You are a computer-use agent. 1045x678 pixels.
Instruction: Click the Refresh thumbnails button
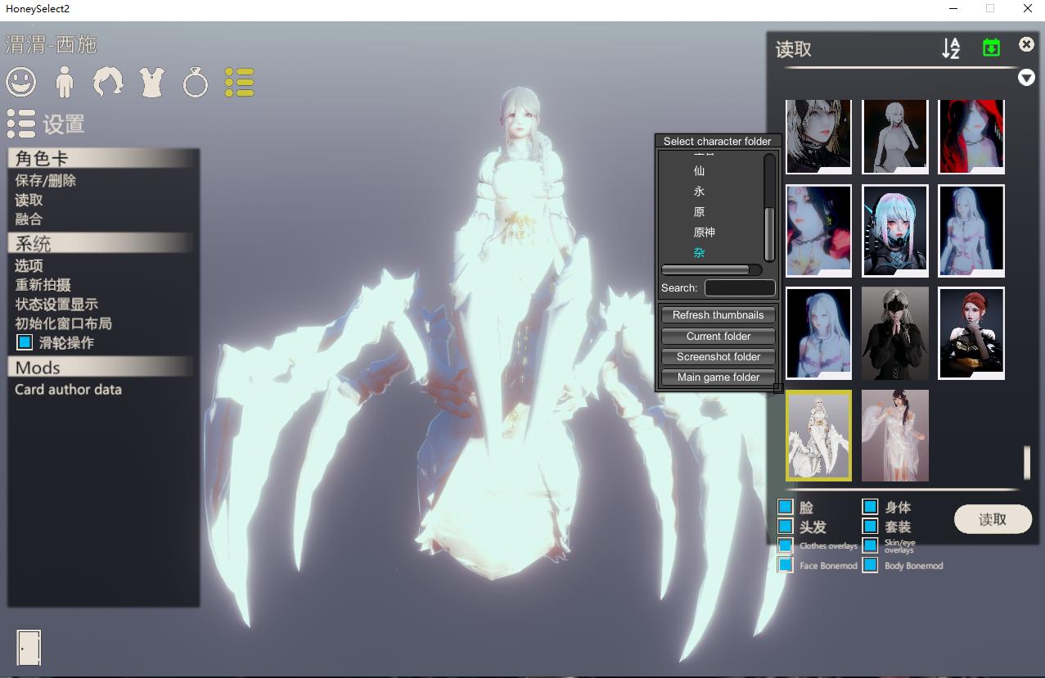[718, 315]
